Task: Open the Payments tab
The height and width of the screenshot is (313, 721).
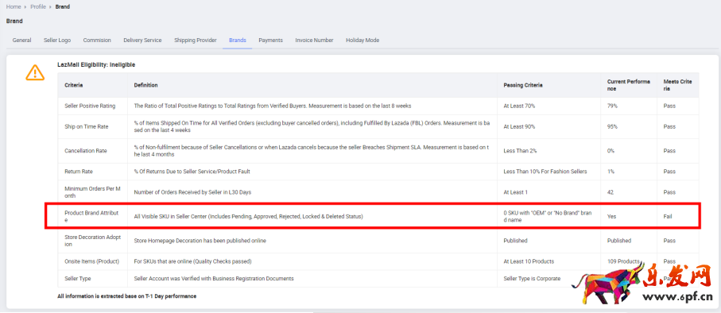Action: click(270, 41)
